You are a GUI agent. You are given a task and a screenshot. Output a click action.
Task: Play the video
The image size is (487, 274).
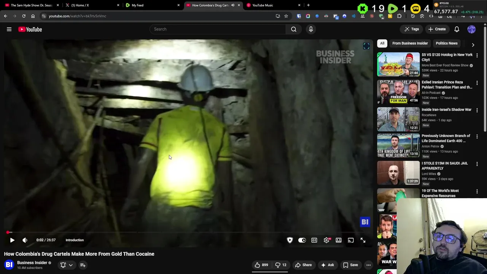pyautogui.click(x=12, y=240)
